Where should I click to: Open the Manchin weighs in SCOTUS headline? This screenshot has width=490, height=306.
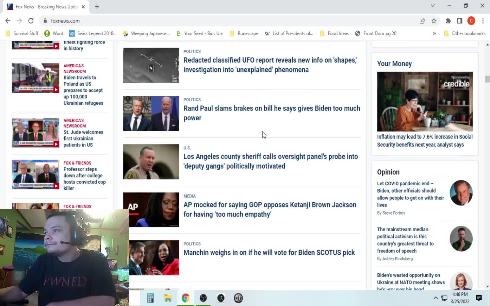(269, 253)
